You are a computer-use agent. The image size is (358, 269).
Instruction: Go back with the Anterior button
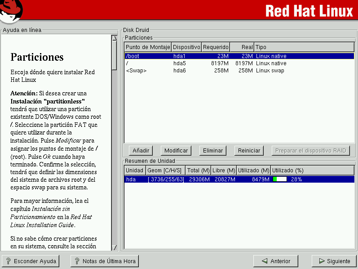tap(275, 261)
